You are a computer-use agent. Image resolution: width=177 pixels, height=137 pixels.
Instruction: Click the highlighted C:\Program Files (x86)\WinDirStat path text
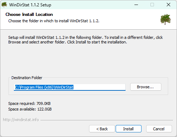[44, 87]
